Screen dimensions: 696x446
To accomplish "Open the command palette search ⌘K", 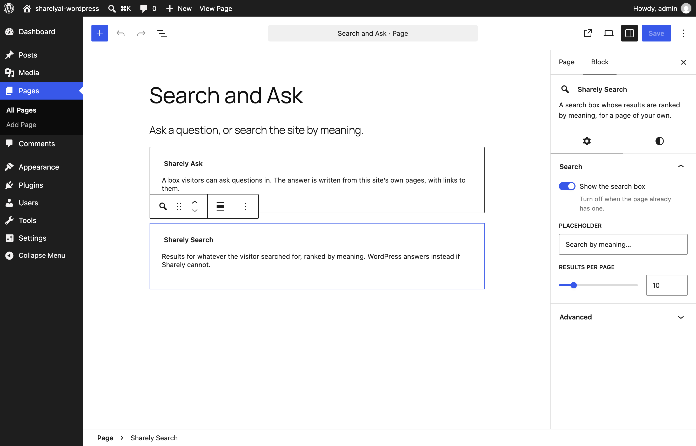I will point(119,8).
